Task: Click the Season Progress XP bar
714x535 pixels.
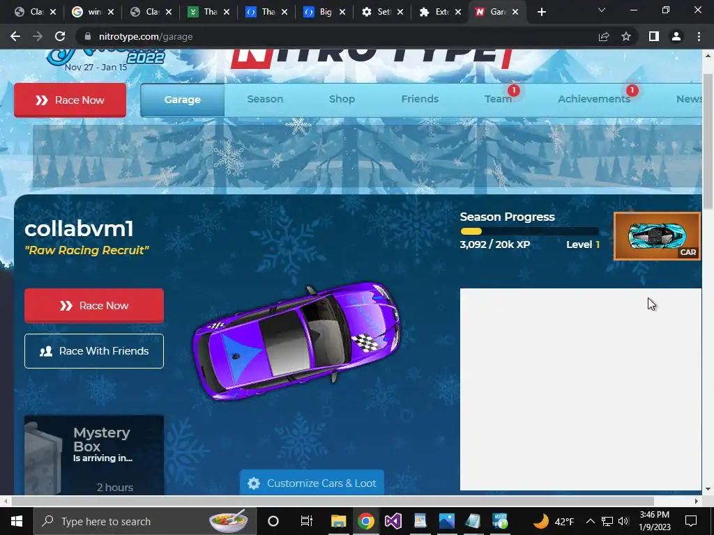Action: (x=530, y=231)
